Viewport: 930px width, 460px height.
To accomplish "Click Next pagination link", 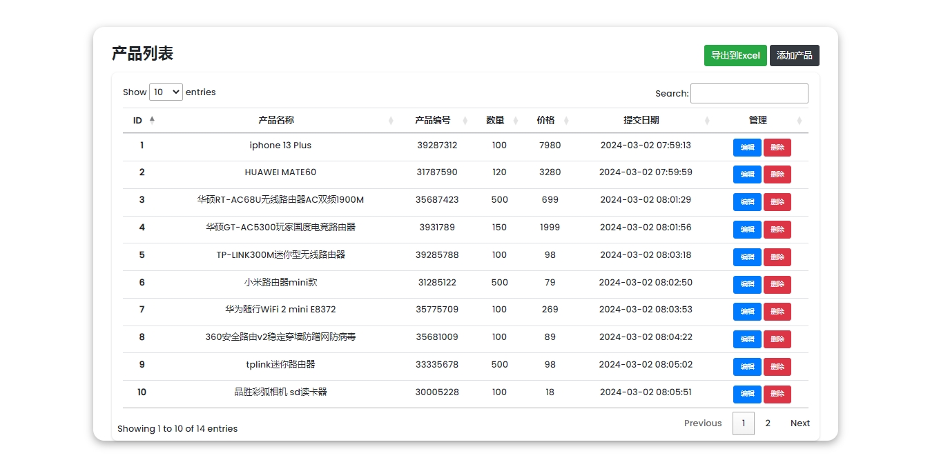I will [800, 423].
